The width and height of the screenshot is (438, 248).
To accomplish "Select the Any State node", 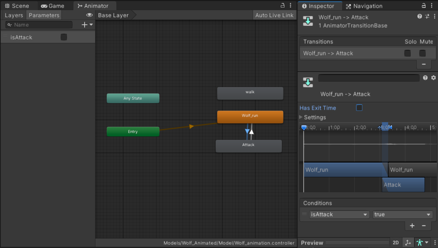I will [133, 98].
